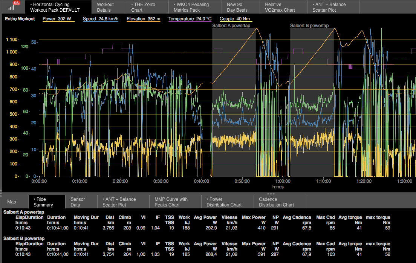This screenshot has width=416, height=263.
Task: Click the Entire Workout range label
Action: tap(20, 19)
